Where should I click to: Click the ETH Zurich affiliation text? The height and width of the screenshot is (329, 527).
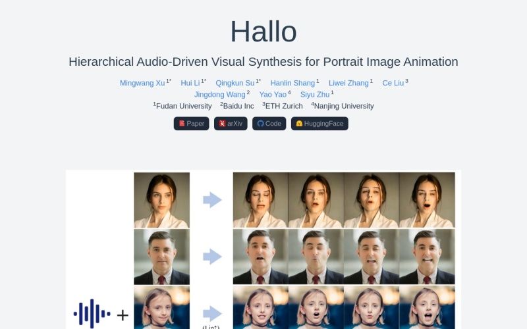[284, 106]
